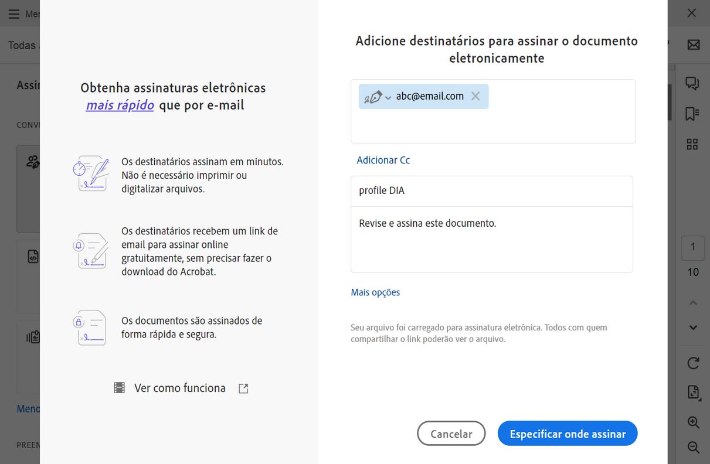
Task: Zoom in with the magnifier plus icon
Action: (693, 422)
